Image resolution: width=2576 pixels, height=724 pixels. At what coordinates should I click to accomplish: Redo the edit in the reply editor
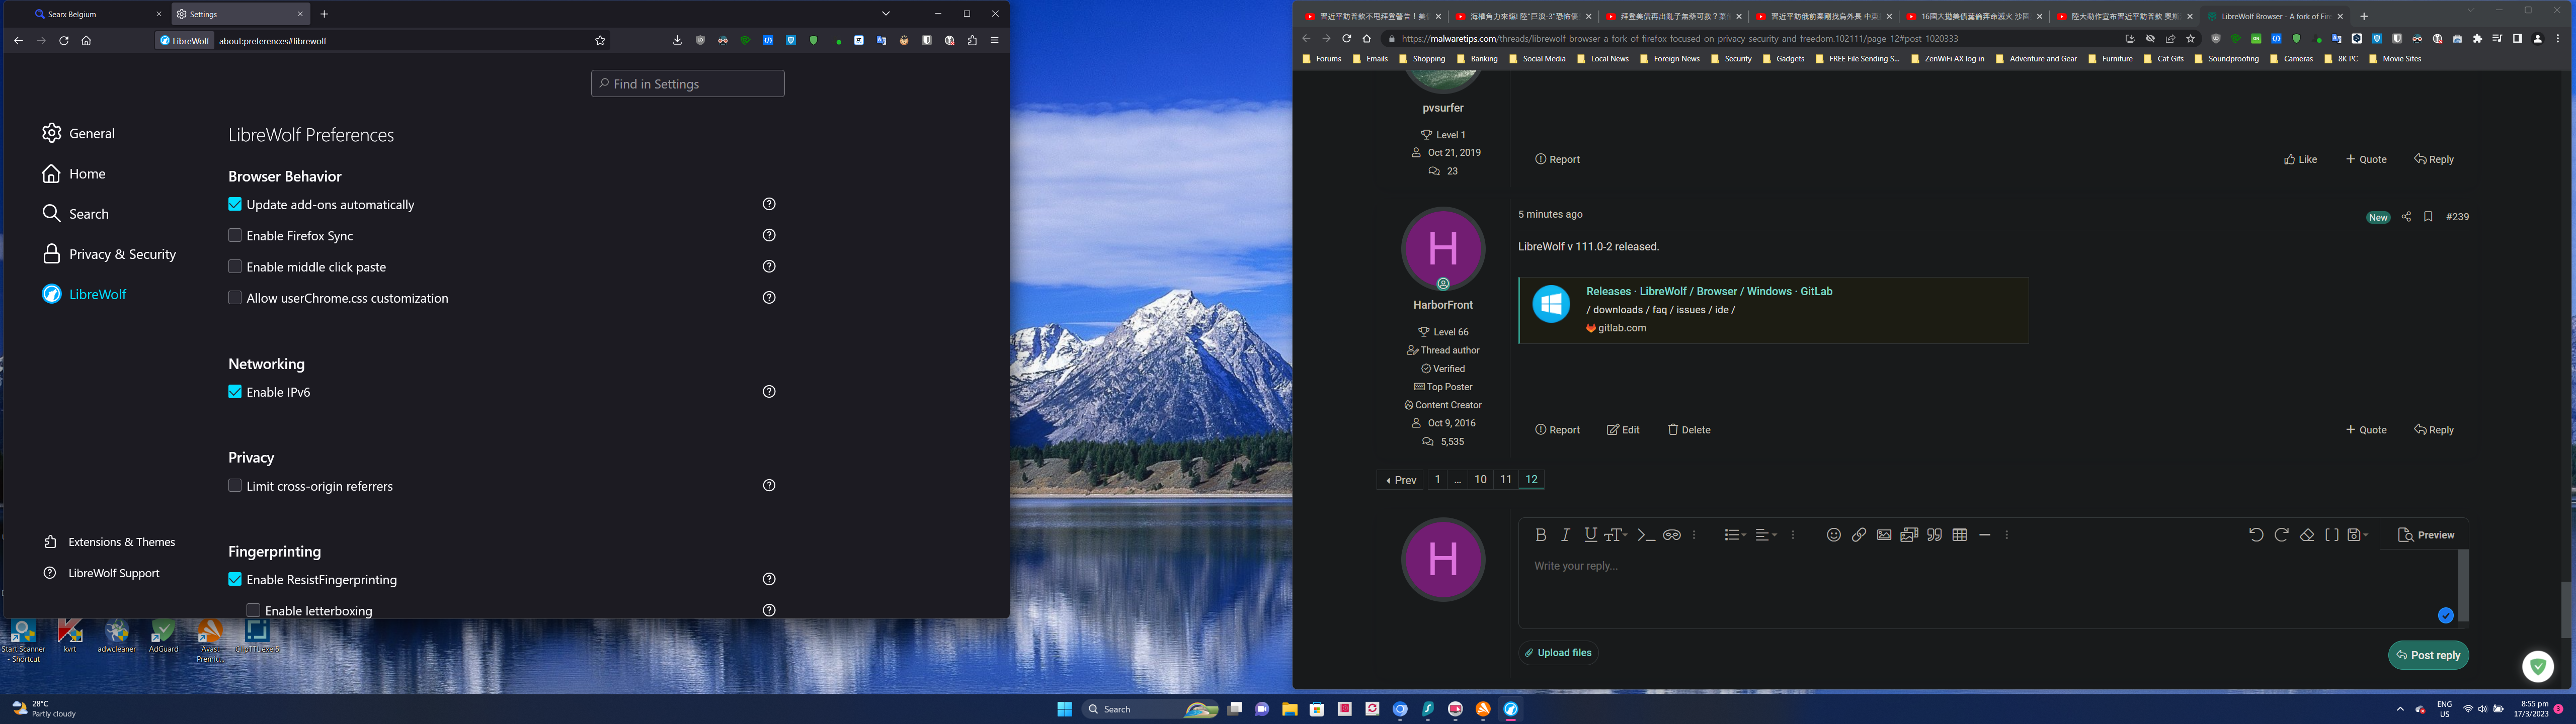click(x=2281, y=535)
